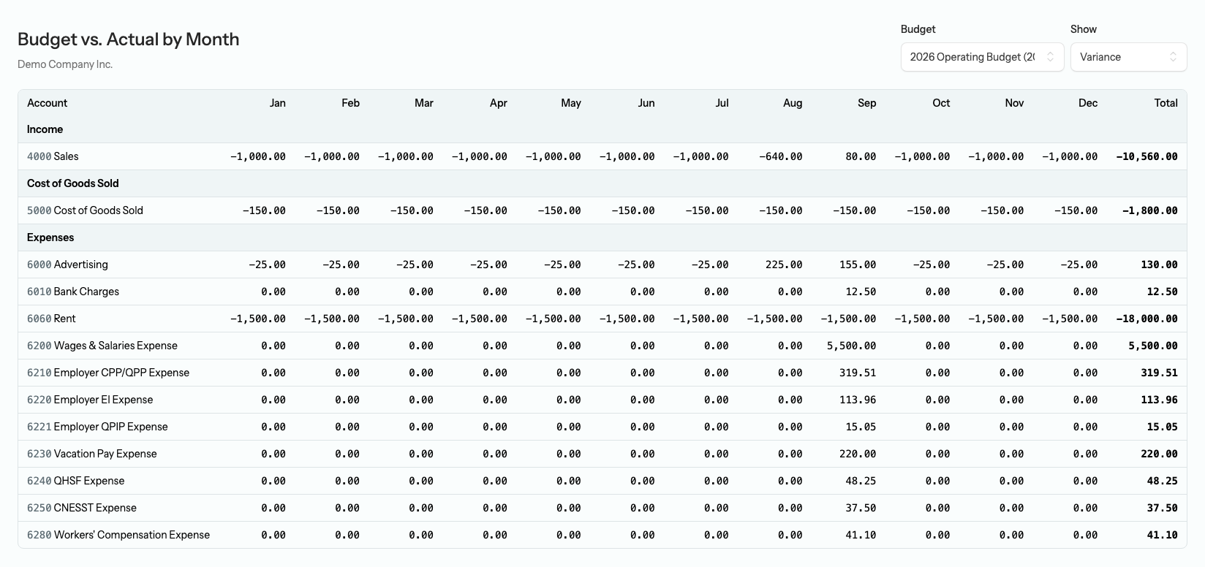Click the Account column header
The width and height of the screenshot is (1205, 567).
47,103
